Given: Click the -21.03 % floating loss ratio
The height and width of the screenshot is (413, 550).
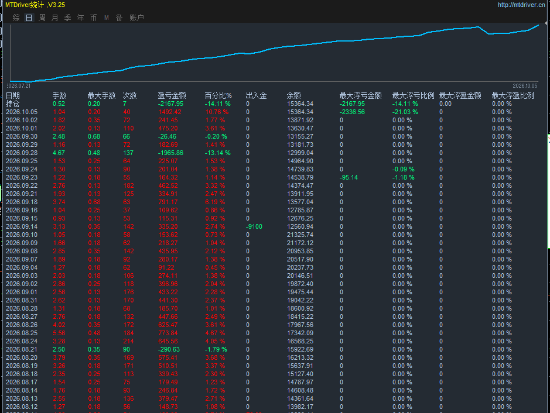Looking at the screenshot, I should click(405, 112).
